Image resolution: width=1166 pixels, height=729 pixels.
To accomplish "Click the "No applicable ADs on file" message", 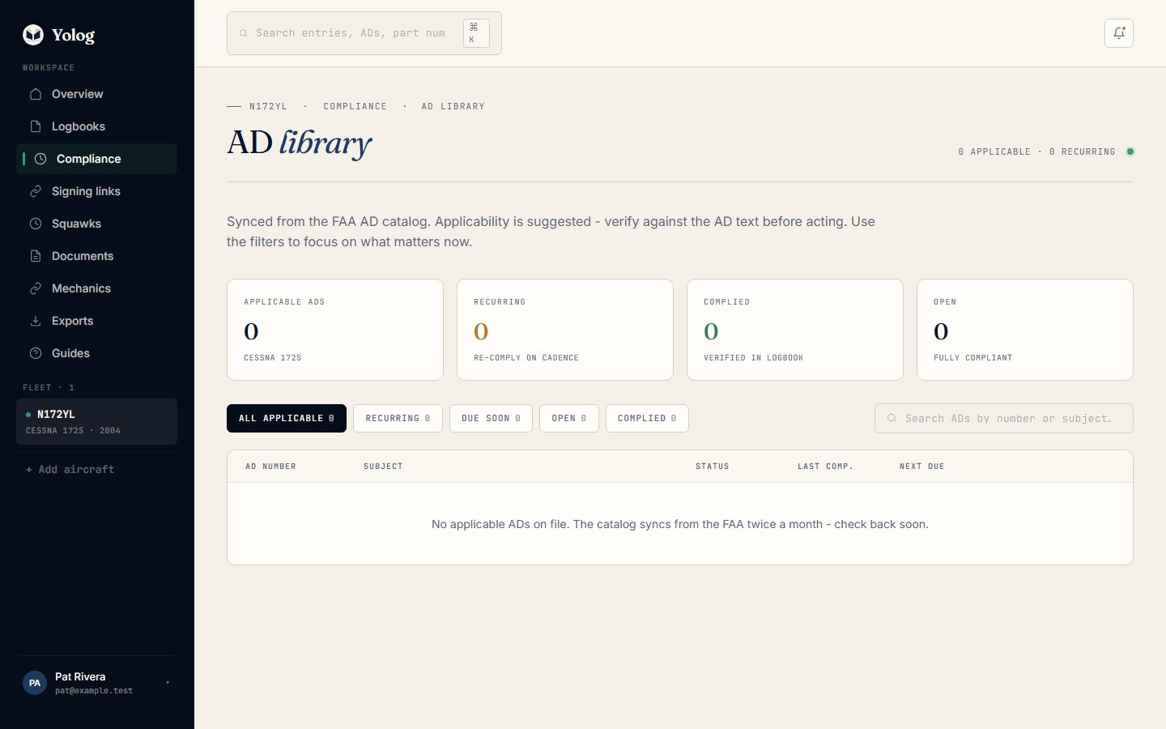I will point(680,524).
